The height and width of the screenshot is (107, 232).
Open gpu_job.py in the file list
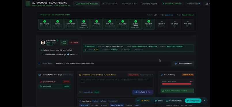[55, 86]
